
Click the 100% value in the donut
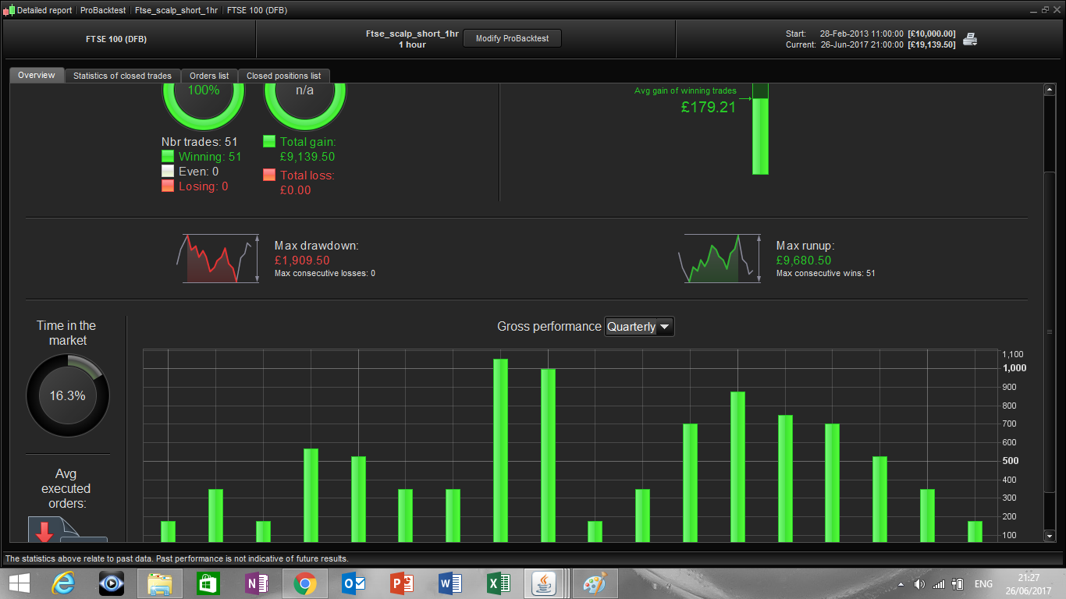[204, 90]
